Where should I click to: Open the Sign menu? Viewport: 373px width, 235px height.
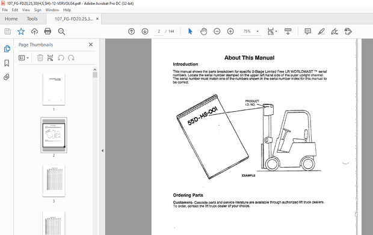(37, 10)
